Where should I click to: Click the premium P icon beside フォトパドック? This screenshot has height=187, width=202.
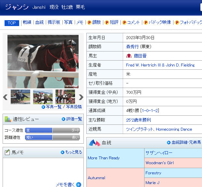(x=177, y=22)
